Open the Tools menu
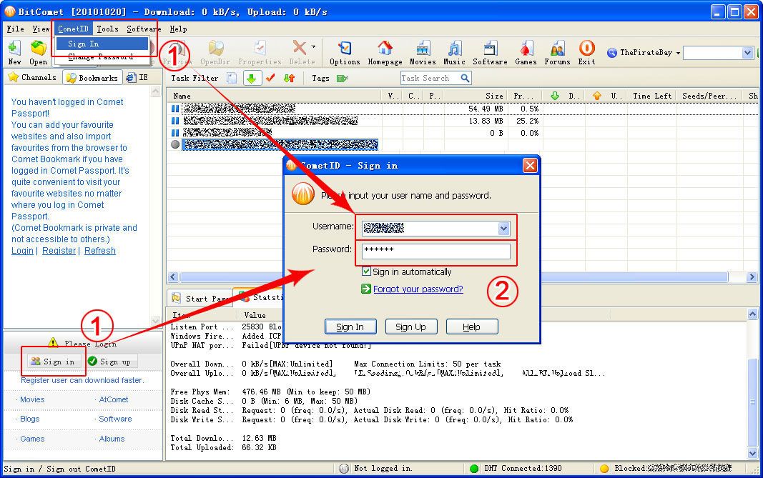763x478 pixels. (x=107, y=29)
